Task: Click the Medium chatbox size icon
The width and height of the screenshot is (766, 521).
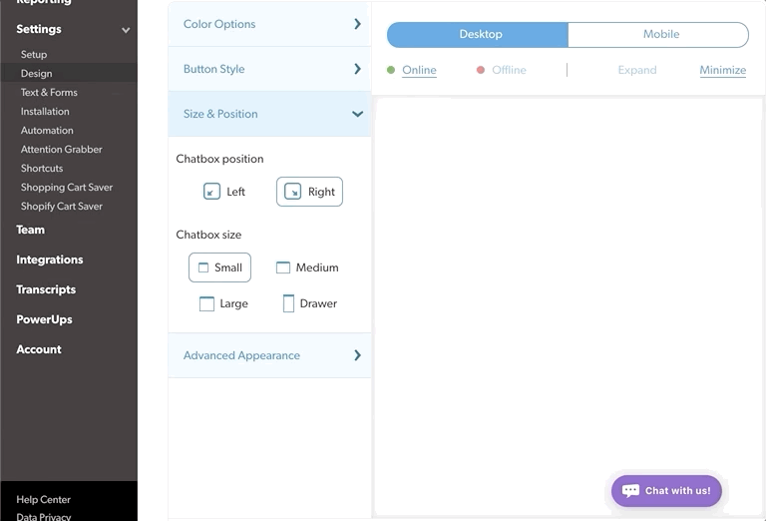Action: [x=283, y=267]
